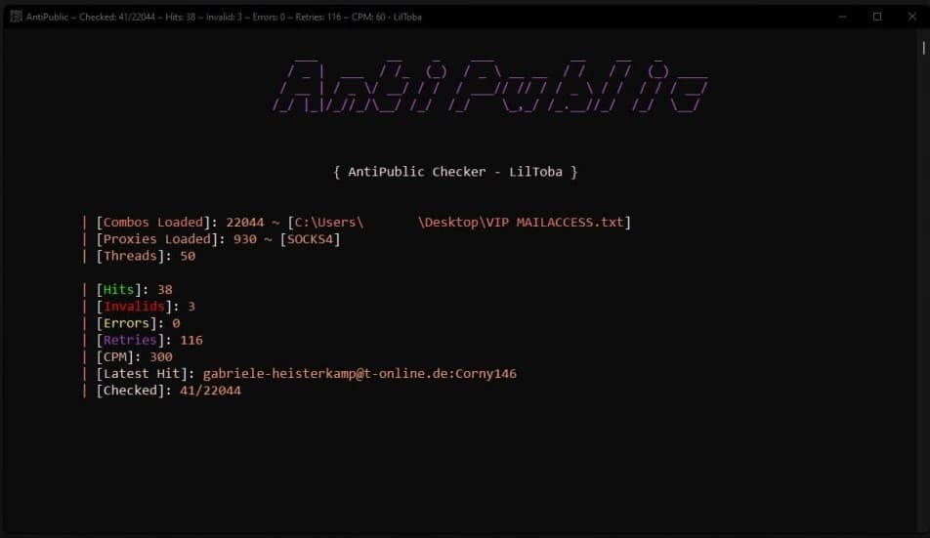Click the Retries value 116
Screen dimensions: 930x538
(x=191, y=340)
